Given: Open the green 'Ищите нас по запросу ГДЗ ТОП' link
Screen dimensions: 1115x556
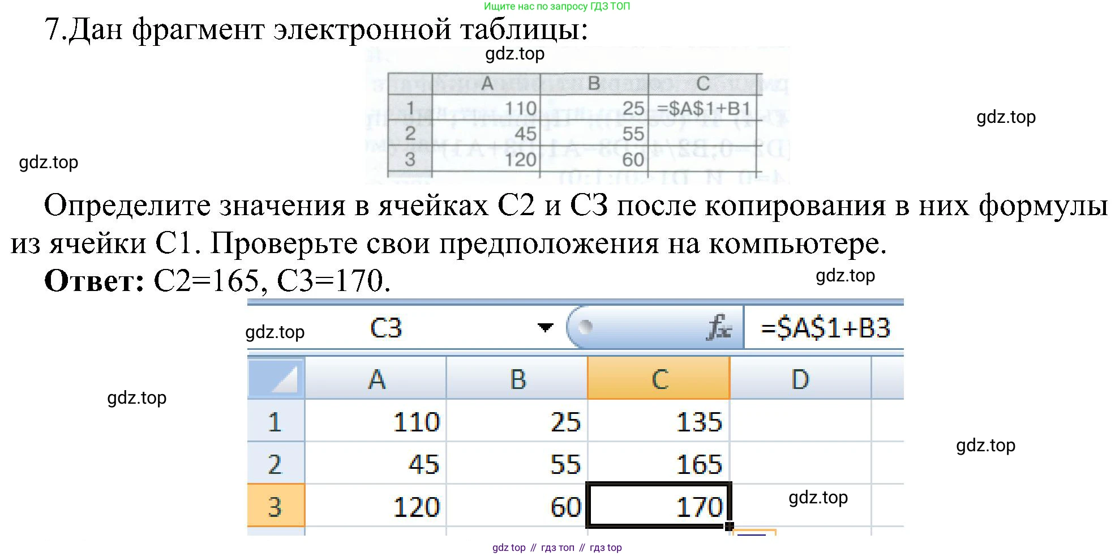Looking at the screenshot, I should 556,6.
